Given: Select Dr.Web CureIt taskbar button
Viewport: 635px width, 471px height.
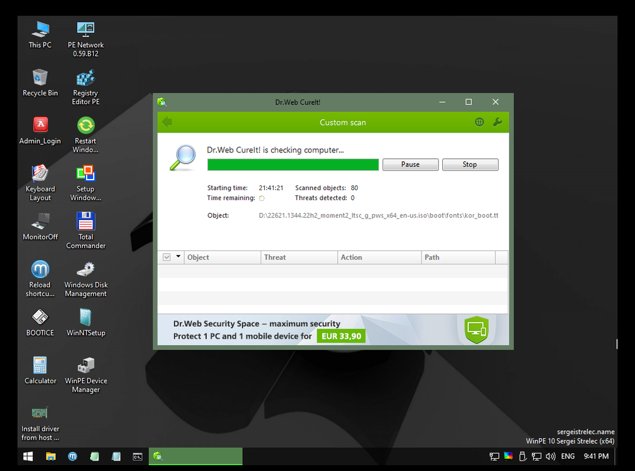Looking at the screenshot, I should coord(196,456).
